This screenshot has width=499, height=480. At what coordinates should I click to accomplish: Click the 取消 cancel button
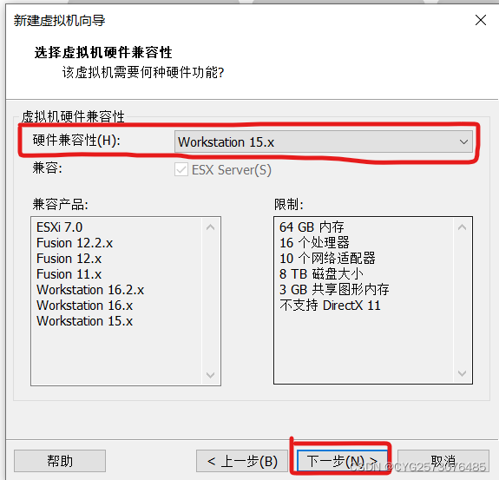[x=443, y=461]
